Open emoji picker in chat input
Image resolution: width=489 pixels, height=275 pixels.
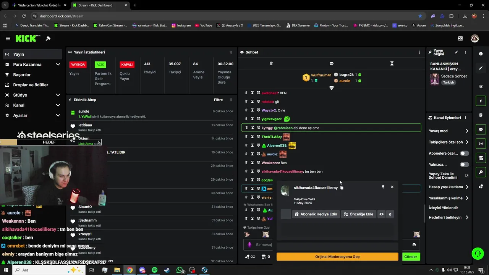tap(414, 245)
